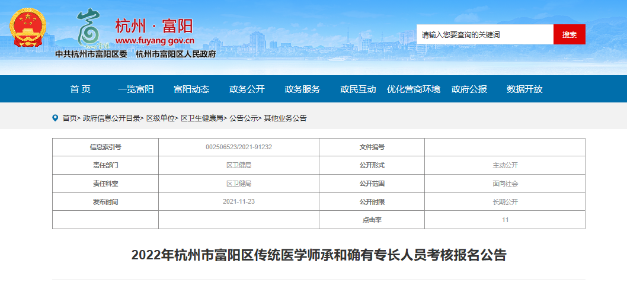Open 政府信息公开目录 breadcrumb link
627x286 pixels.
pyautogui.click(x=112, y=118)
